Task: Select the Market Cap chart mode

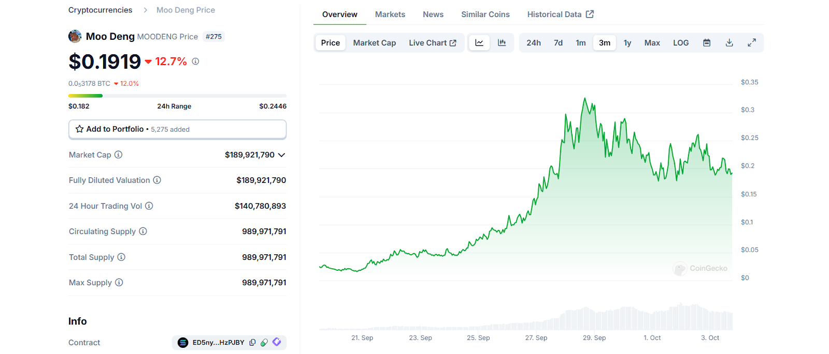Action: click(x=374, y=43)
